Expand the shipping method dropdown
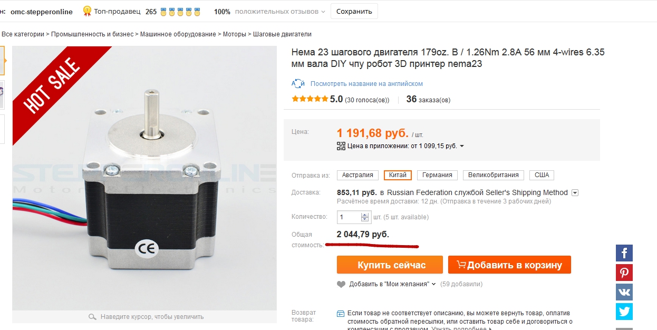 (x=575, y=193)
